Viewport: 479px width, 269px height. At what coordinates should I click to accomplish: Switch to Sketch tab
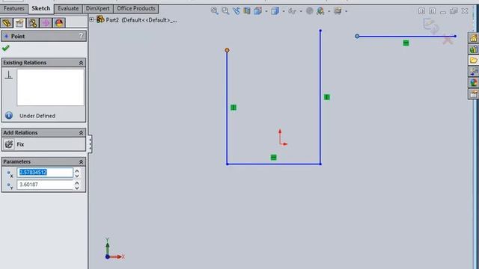(x=40, y=8)
